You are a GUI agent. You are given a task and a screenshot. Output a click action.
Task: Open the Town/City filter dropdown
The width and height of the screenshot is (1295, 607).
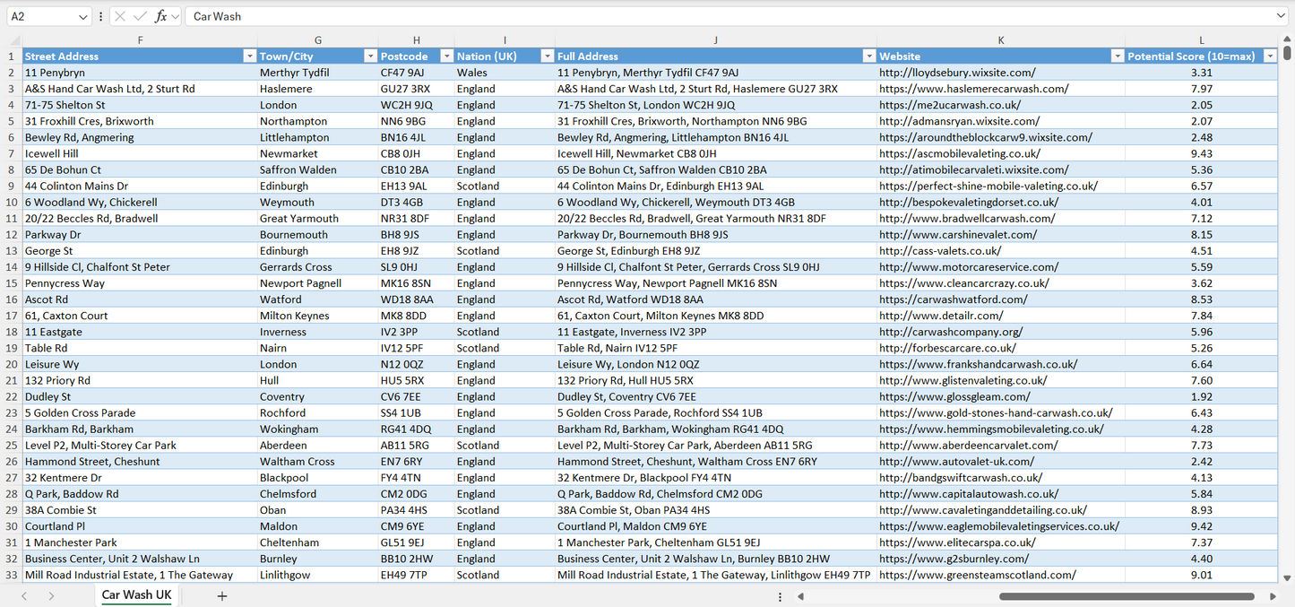tap(370, 56)
